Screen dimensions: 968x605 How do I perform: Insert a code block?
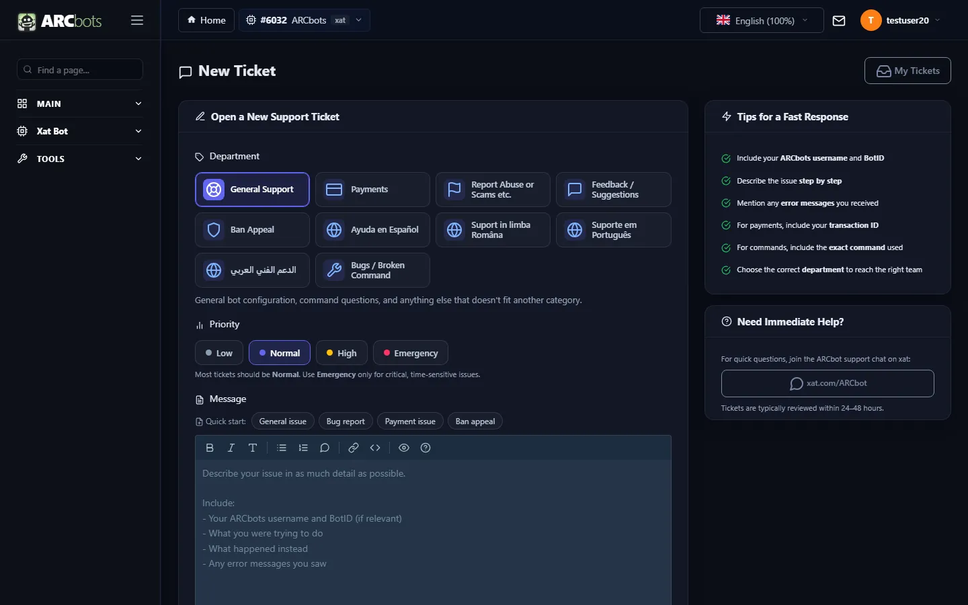coord(375,448)
